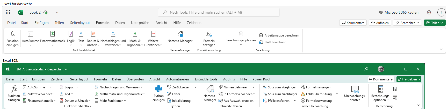
Task: Open Logisch functions in Excel 365
Action: pyautogui.click(x=69, y=87)
